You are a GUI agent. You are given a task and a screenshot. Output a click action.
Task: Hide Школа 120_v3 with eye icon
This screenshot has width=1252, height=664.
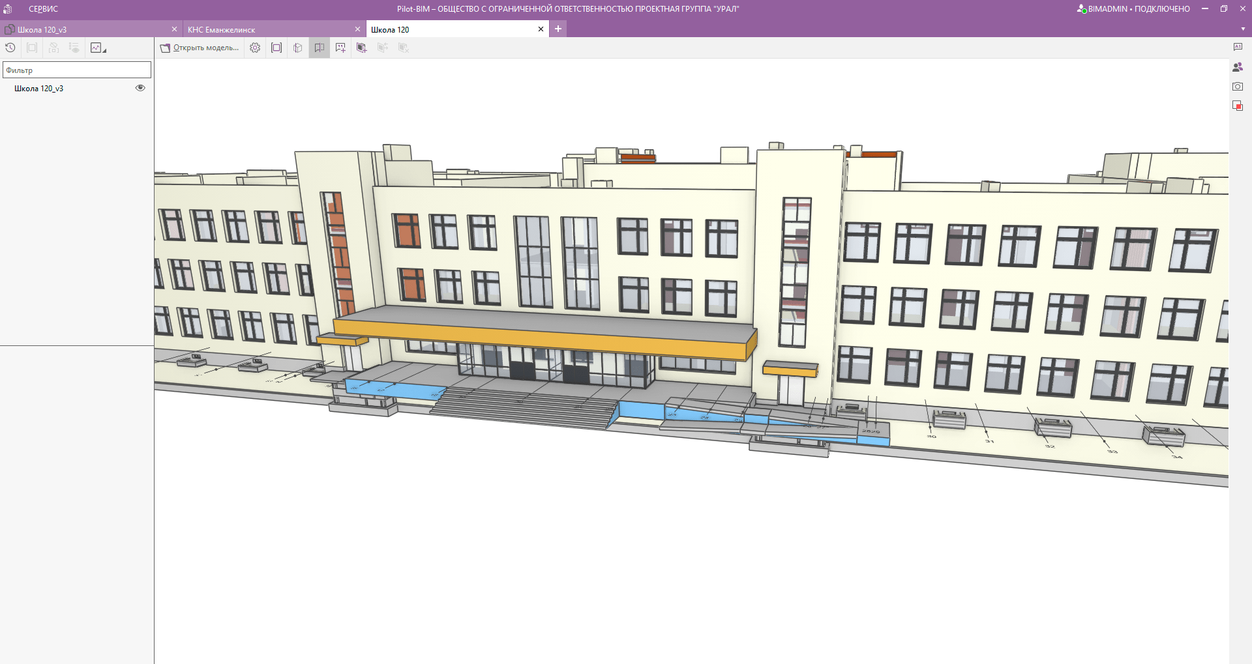(x=140, y=88)
